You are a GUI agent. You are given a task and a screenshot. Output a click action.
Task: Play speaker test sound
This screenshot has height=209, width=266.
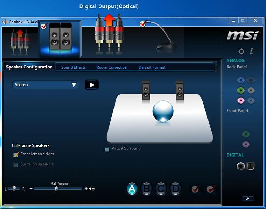(92, 85)
